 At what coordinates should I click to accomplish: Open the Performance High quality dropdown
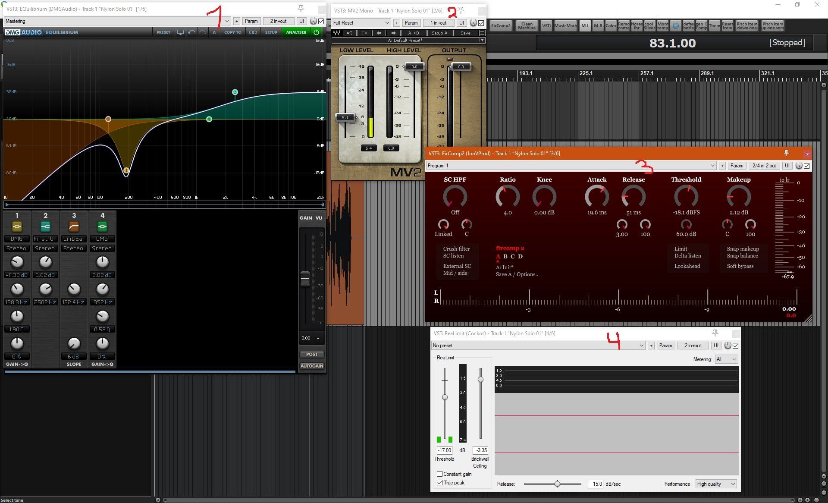[x=716, y=484]
